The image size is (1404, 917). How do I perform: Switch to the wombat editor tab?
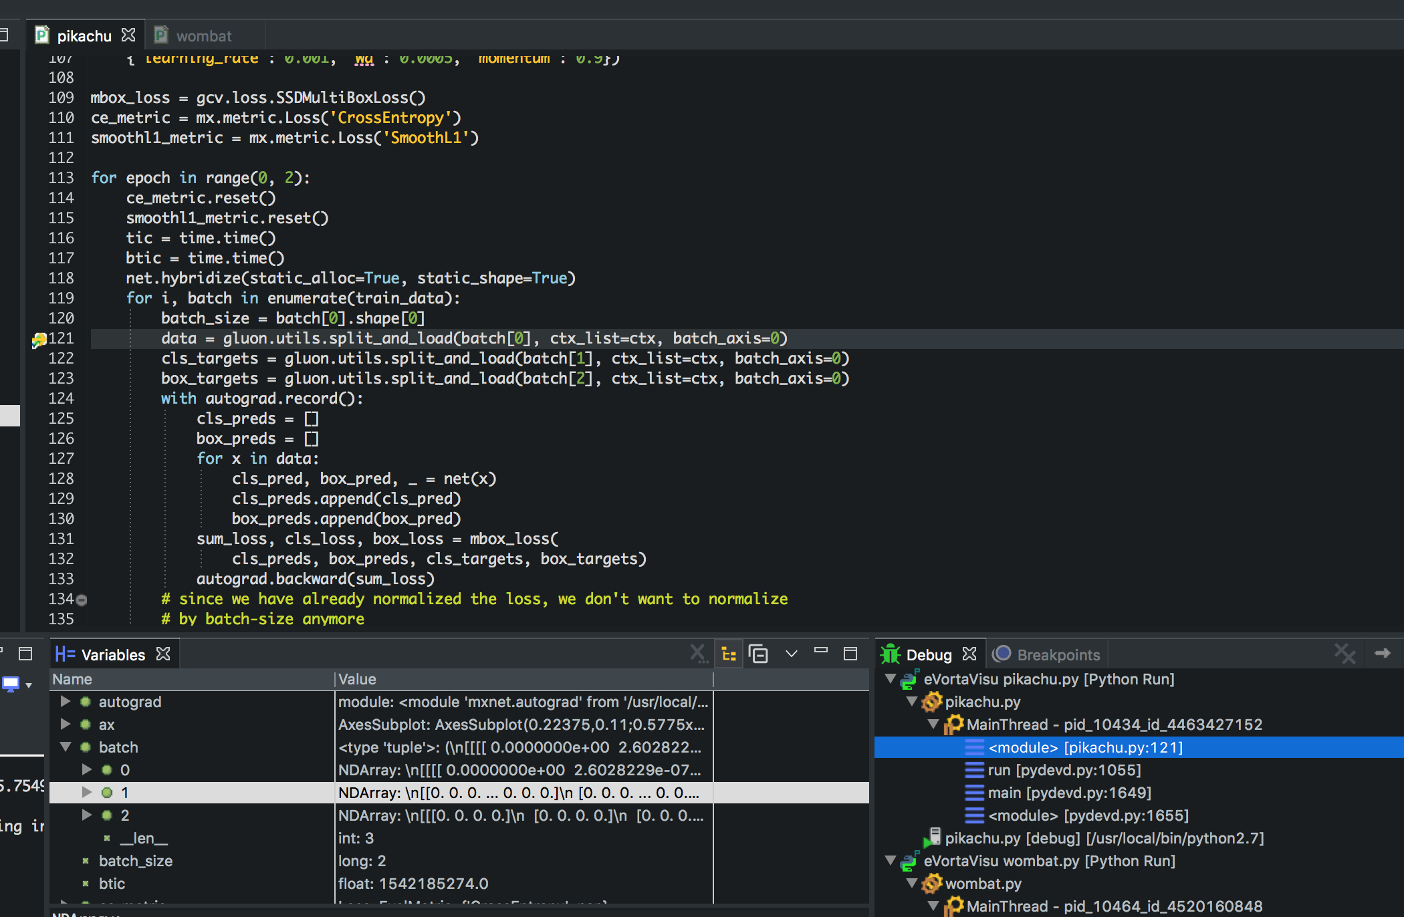click(x=204, y=35)
